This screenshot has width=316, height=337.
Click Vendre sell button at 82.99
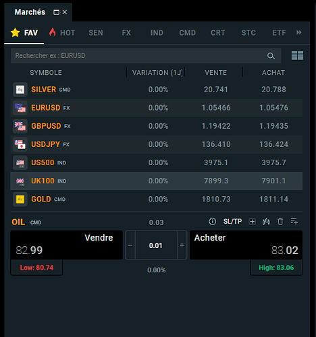(66, 245)
